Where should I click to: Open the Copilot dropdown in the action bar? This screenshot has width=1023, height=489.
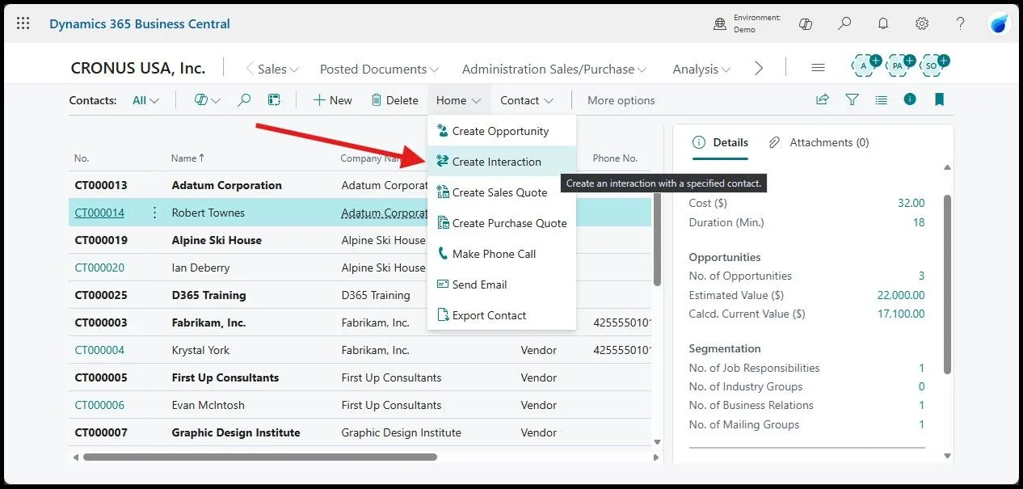coord(208,100)
